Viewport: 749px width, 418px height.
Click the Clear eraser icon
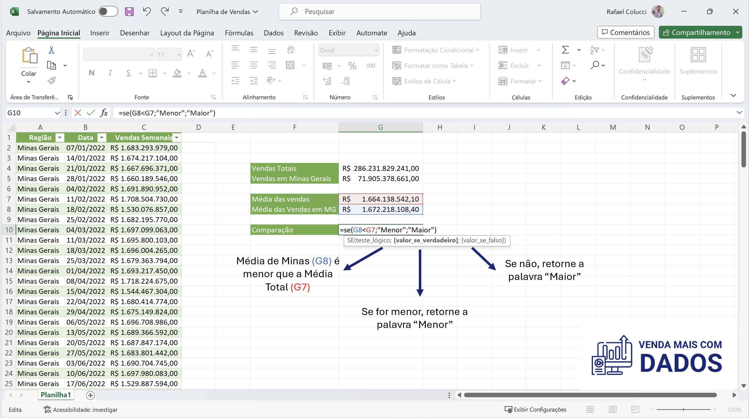(565, 81)
